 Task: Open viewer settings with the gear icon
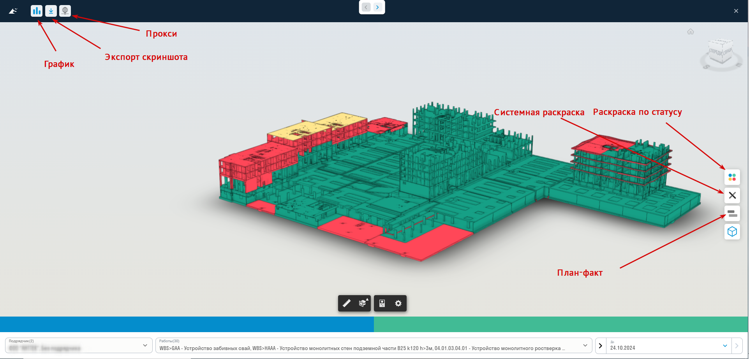398,303
